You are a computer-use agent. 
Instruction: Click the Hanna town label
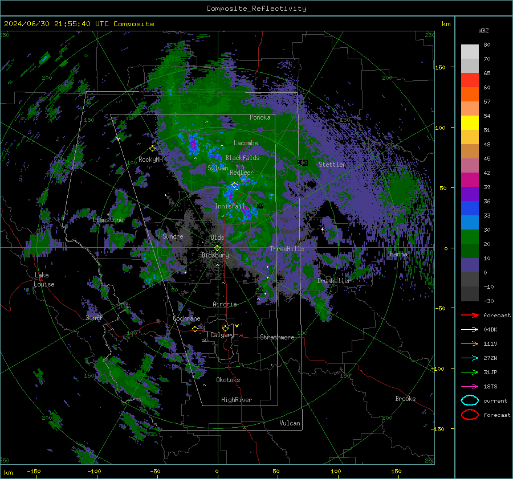click(398, 253)
